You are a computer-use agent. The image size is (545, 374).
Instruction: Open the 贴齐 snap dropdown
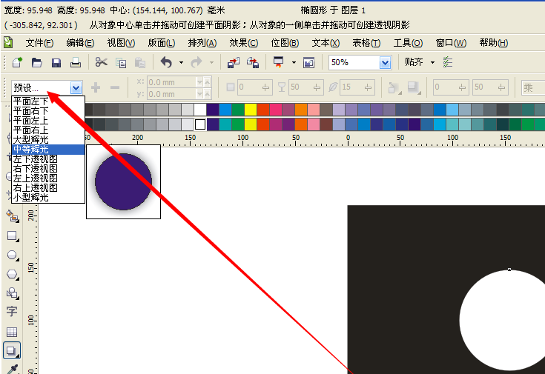coord(432,62)
